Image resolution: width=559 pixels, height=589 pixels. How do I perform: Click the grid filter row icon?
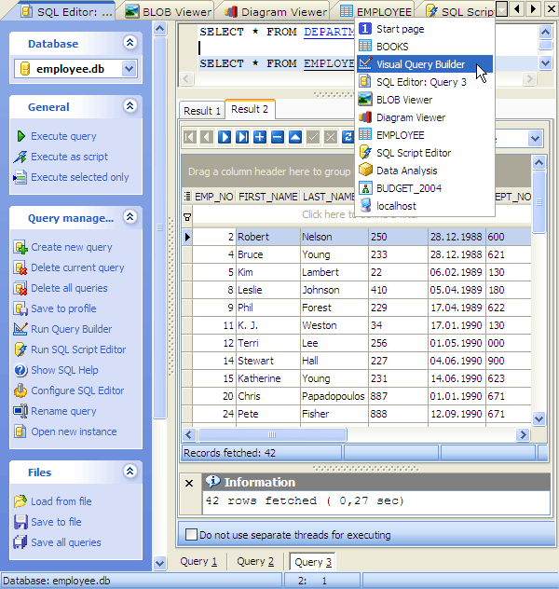point(187,217)
